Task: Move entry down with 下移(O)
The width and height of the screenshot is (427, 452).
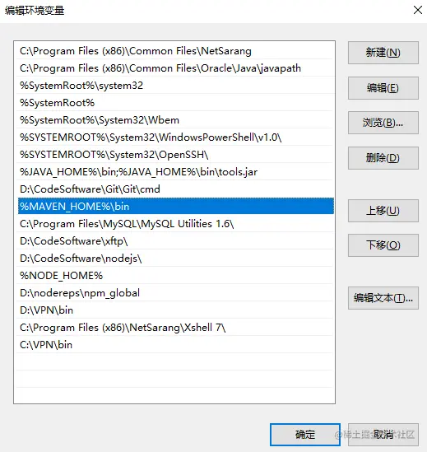Action: click(383, 245)
